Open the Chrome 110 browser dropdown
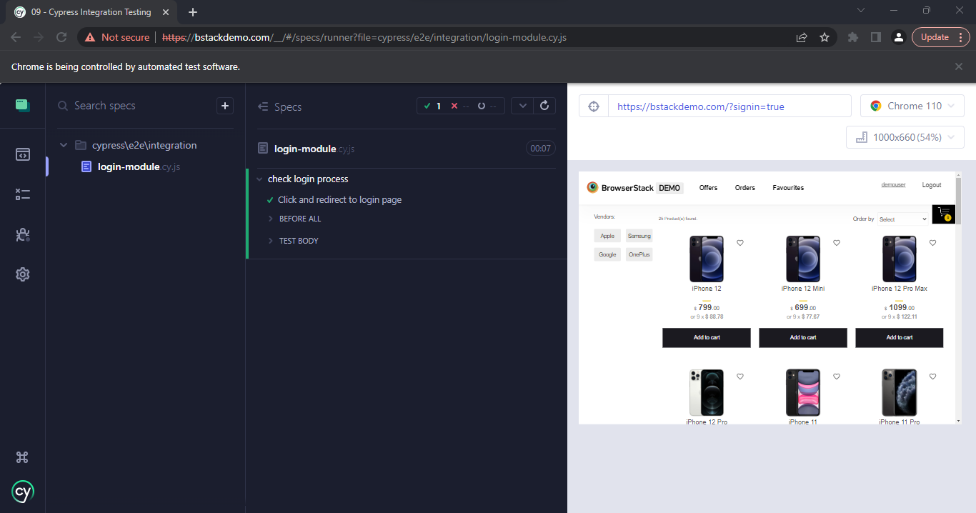This screenshot has height=513, width=976. coord(912,106)
